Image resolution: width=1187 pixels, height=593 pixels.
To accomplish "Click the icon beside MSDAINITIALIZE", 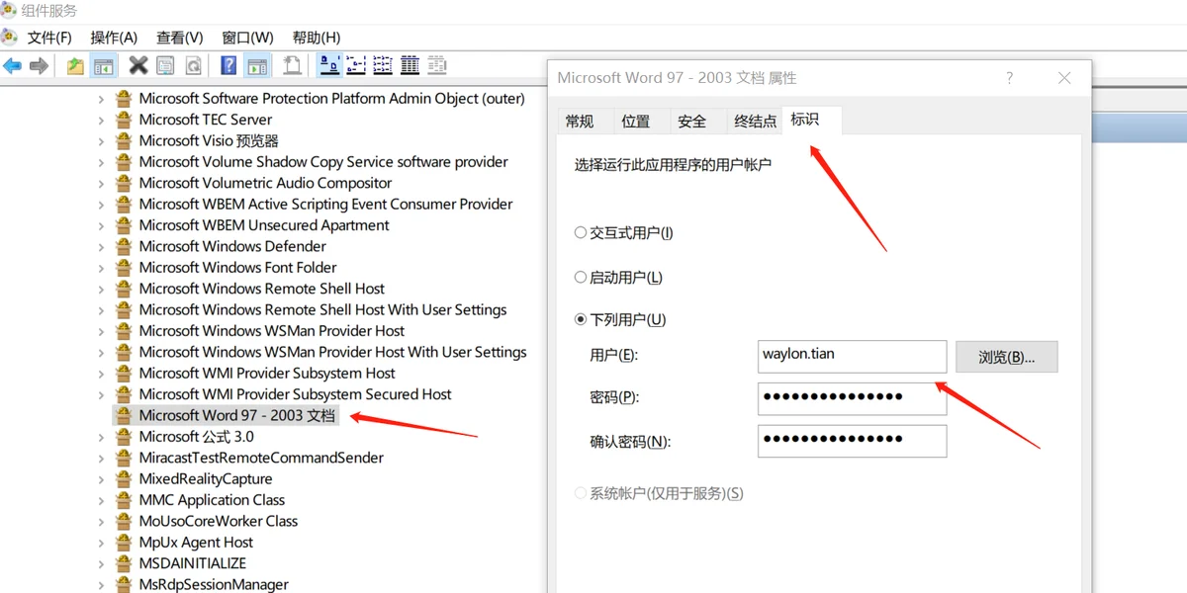I will tap(124, 563).
